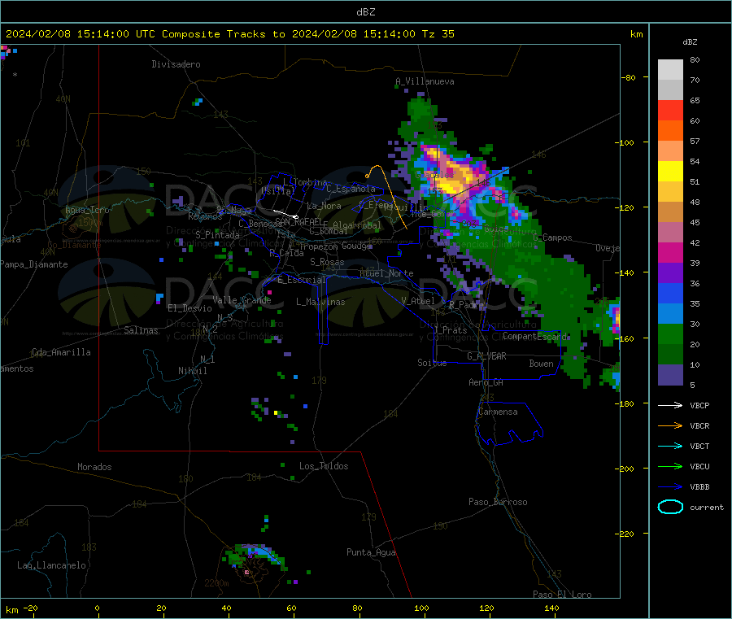Click the '100' tick on the bottom axis

[421, 608]
